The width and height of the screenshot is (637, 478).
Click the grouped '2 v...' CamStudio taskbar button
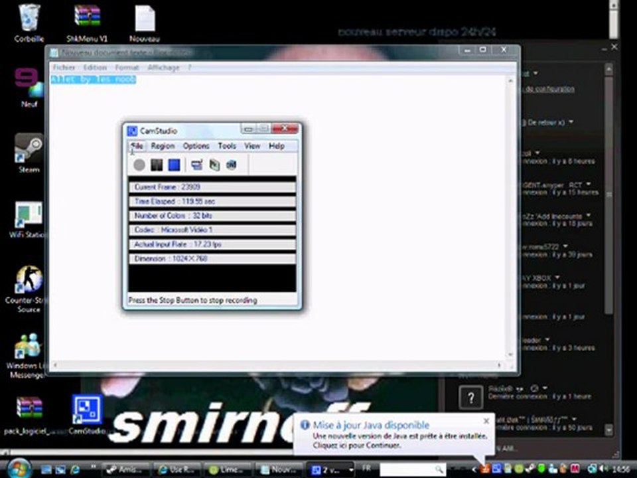click(x=330, y=469)
